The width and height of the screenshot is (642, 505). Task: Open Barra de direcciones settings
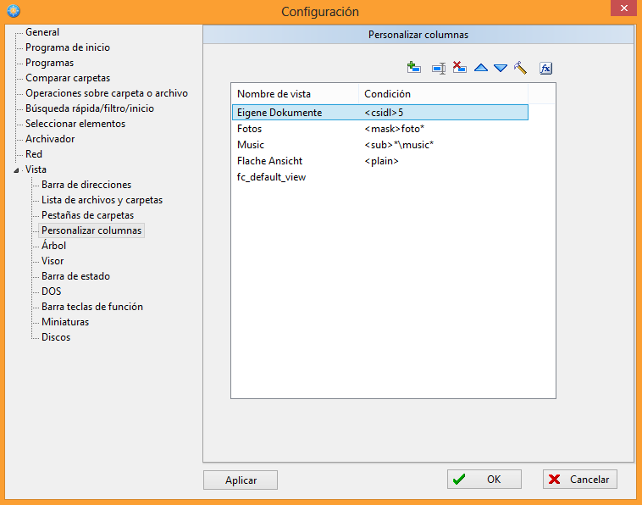pos(86,185)
